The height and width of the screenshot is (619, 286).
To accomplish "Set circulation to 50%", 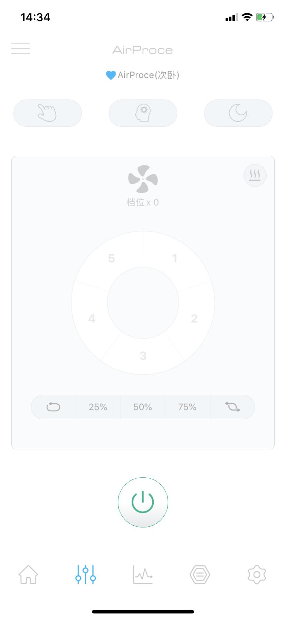I will click(x=143, y=407).
